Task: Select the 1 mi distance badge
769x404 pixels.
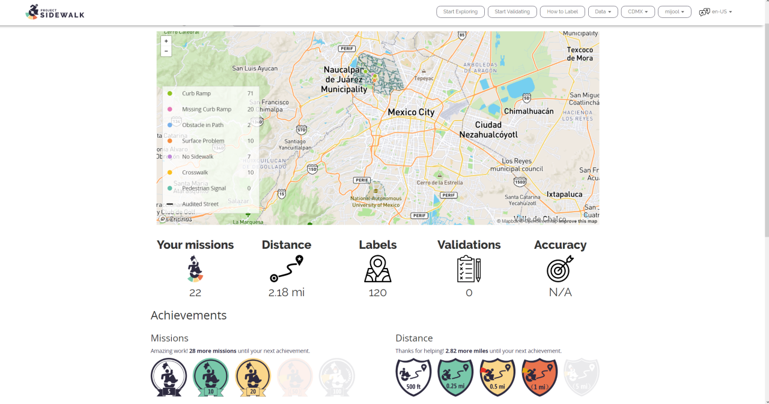Action: pos(540,378)
